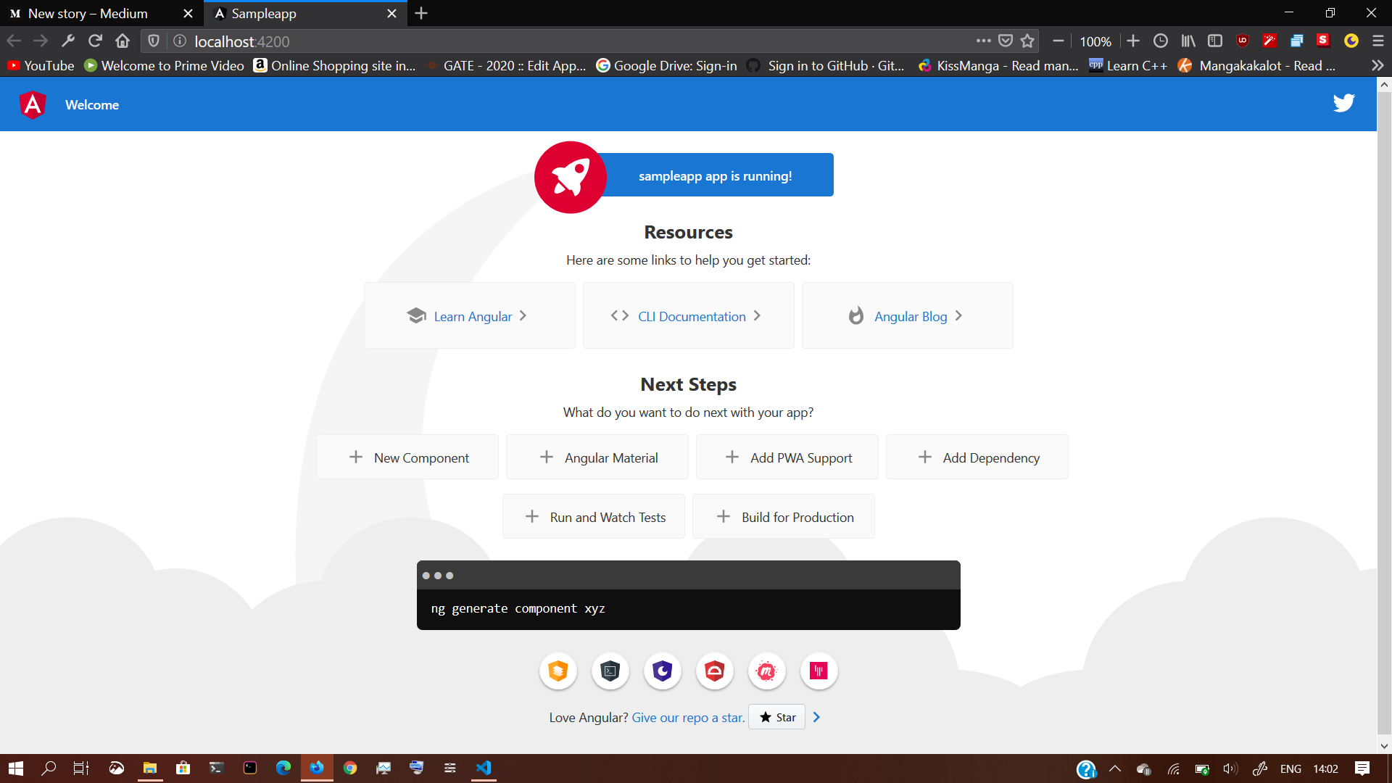Image resolution: width=1392 pixels, height=783 pixels.
Task: Open the Angular CLI terminal shield icon
Action: (610, 671)
